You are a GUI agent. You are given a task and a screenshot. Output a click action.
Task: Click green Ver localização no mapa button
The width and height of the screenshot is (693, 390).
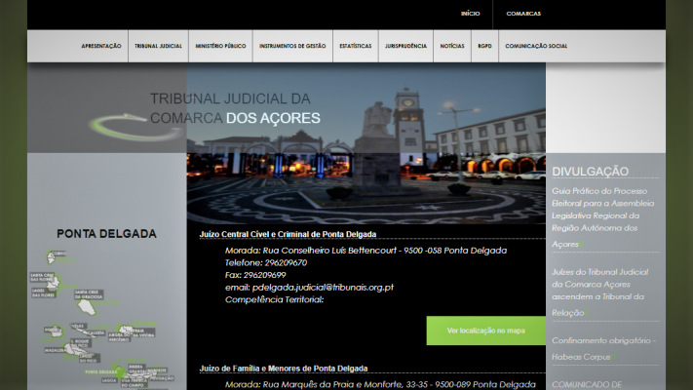point(485,331)
